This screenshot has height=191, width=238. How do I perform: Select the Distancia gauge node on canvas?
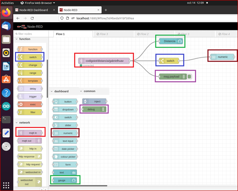point(171,41)
